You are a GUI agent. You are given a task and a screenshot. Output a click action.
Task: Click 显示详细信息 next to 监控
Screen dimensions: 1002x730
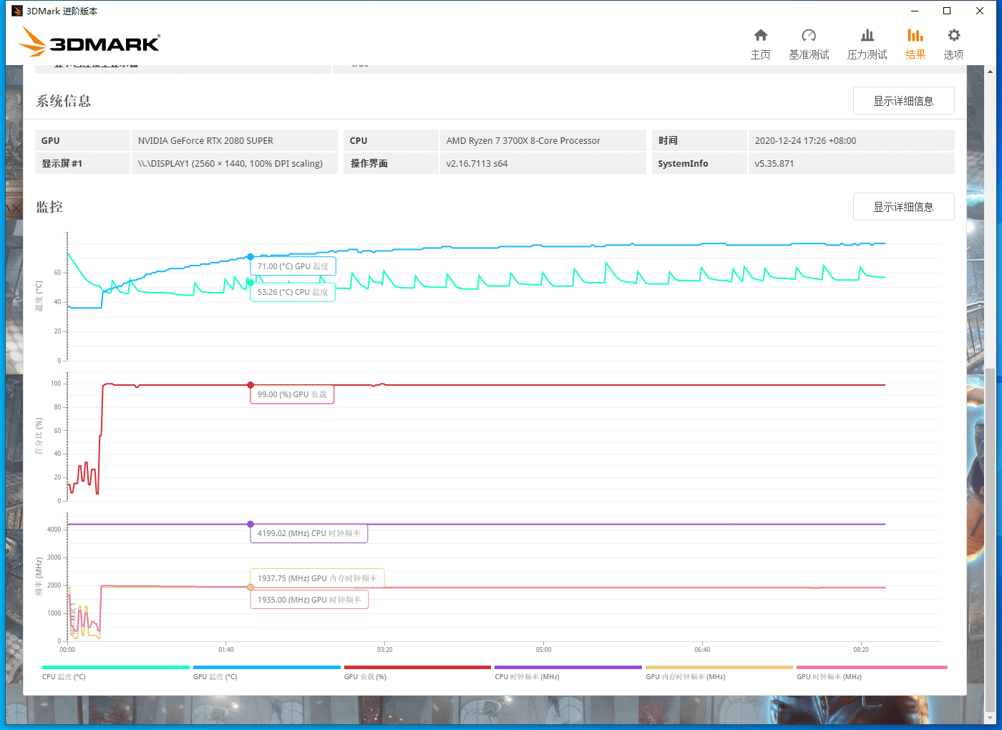(x=903, y=206)
